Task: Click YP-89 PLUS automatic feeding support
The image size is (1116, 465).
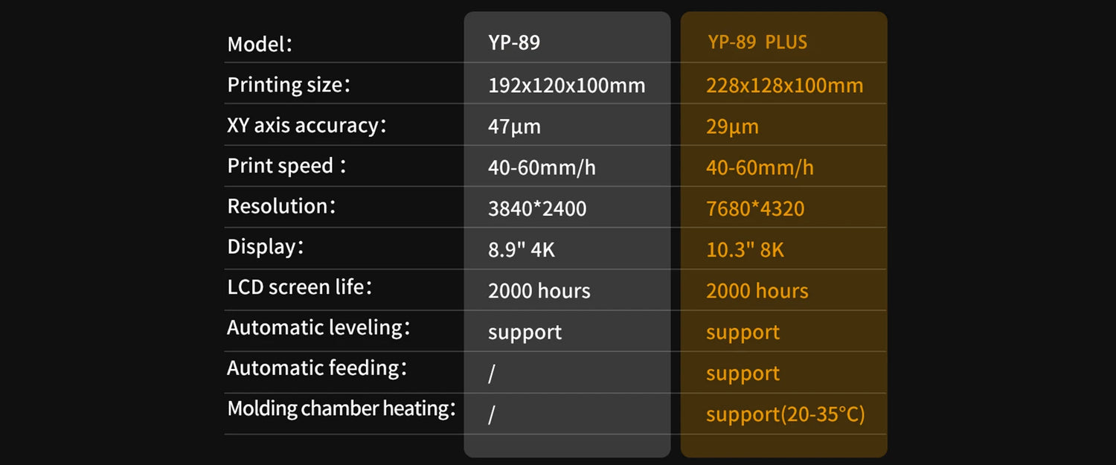Action: coord(743,373)
